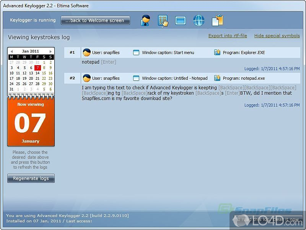Click user avatar icon in log entry #1
The height and width of the screenshot is (230, 306).
coord(87,53)
